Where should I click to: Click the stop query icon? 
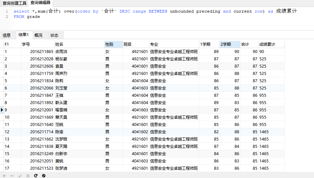44,176
